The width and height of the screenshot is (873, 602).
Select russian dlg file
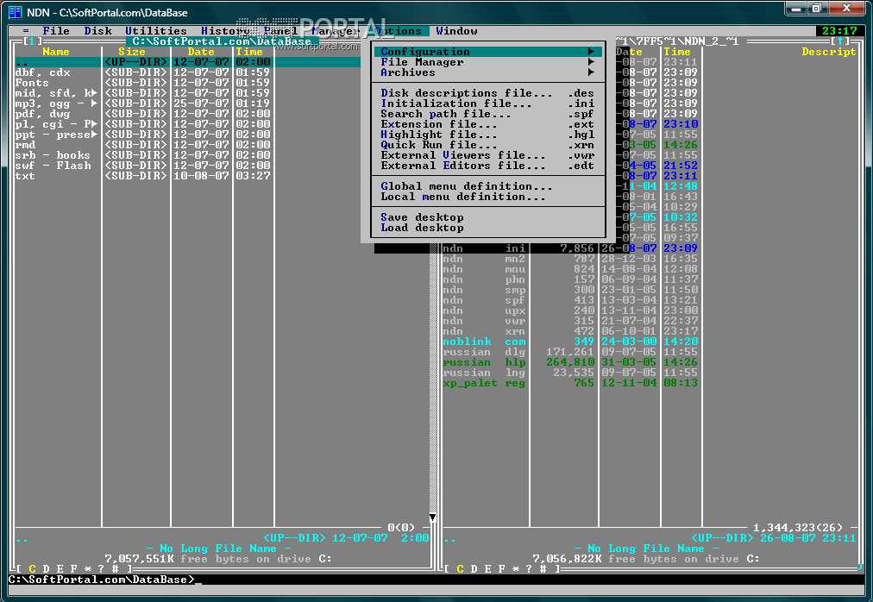(x=569, y=352)
